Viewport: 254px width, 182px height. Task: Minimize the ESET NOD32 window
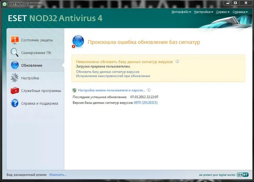click(x=228, y=3)
